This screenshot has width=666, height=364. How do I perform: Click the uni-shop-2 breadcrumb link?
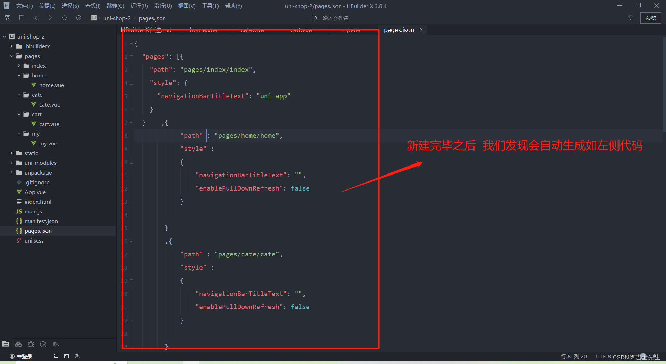click(117, 18)
